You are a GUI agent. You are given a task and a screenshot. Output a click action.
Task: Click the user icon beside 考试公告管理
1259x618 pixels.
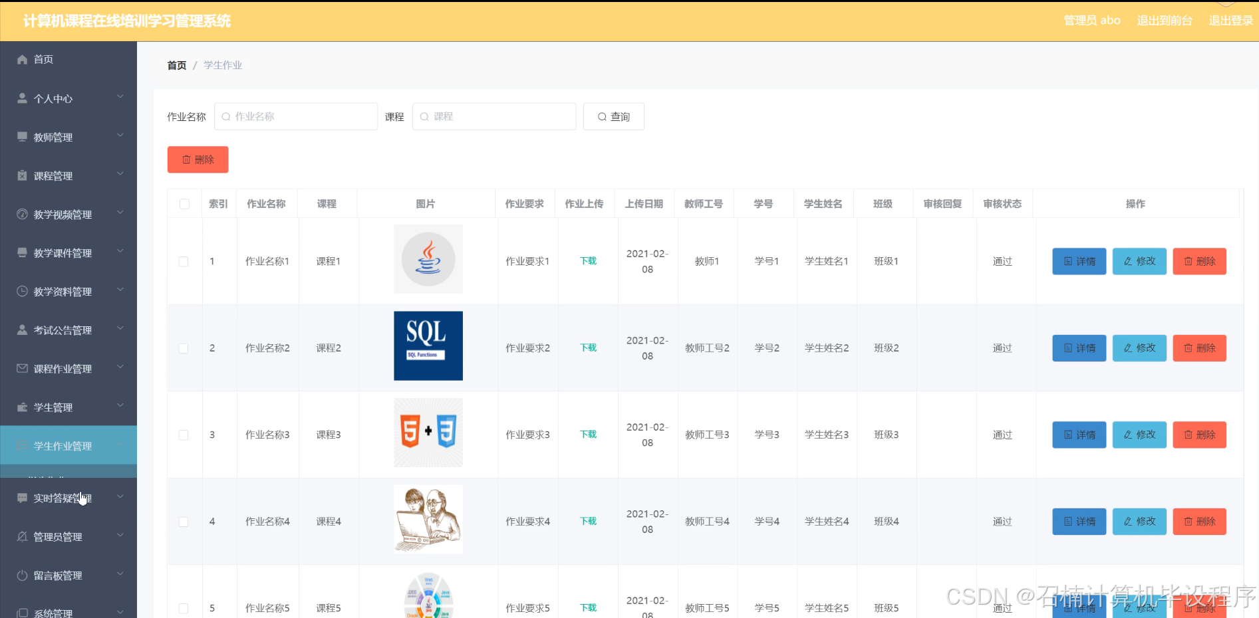tap(22, 330)
